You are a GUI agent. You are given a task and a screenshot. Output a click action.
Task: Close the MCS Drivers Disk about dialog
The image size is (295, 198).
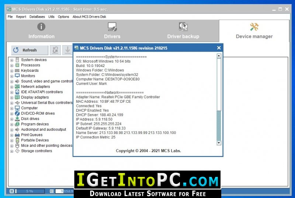click(219, 48)
